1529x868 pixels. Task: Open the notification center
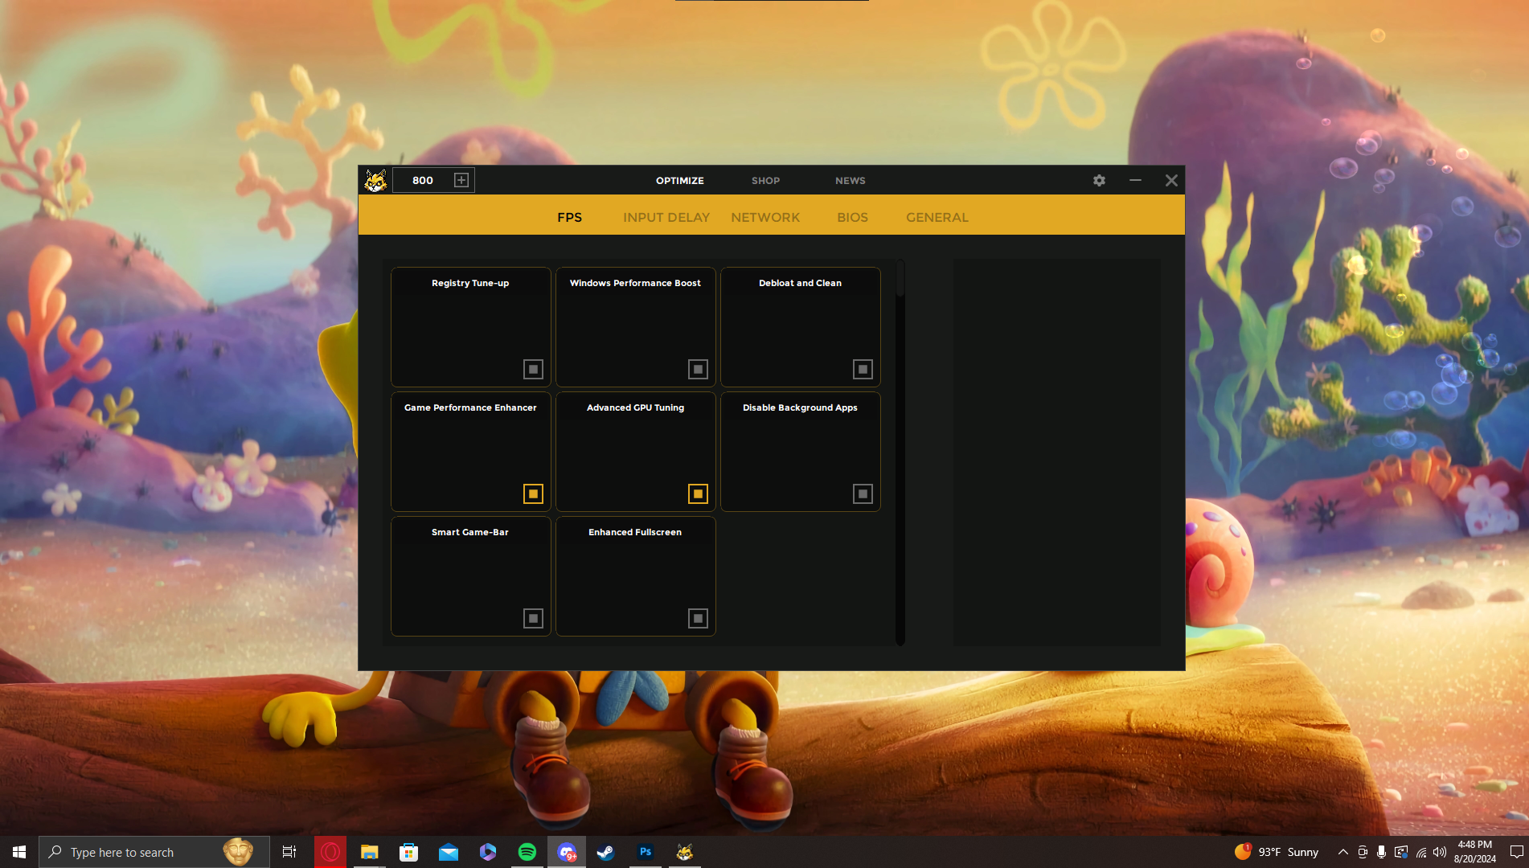pyautogui.click(x=1516, y=852)
